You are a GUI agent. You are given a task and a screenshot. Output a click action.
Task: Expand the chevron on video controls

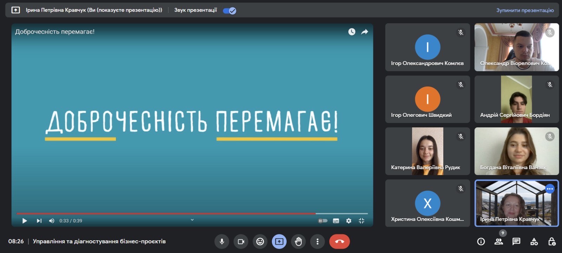click(192, 220)
